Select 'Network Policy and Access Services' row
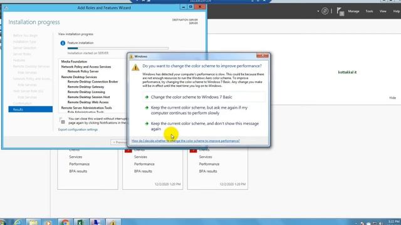The image size is (401, 225). 86,67
